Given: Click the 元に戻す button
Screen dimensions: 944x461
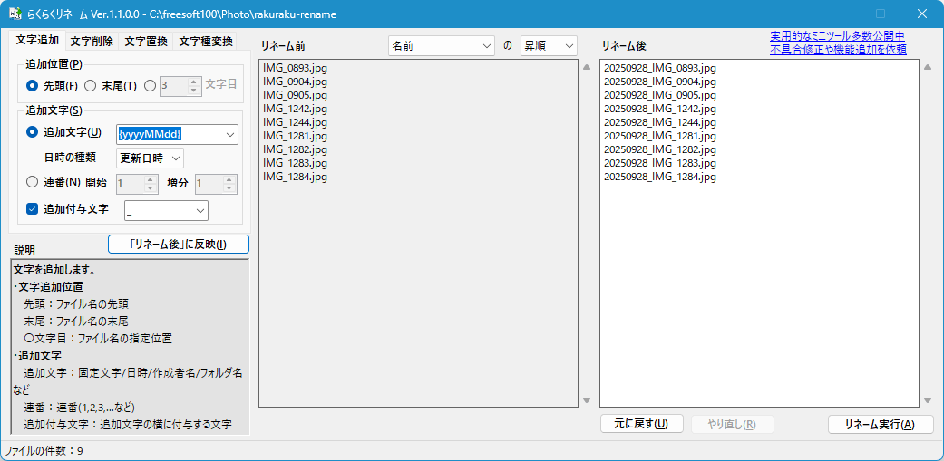Looking at the screenshot, I should (x=641, y=424).
